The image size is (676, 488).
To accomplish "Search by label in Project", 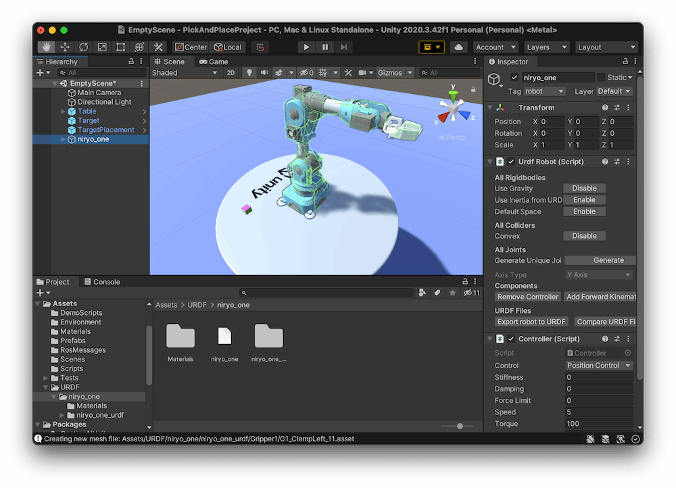I will click(437, 293).
